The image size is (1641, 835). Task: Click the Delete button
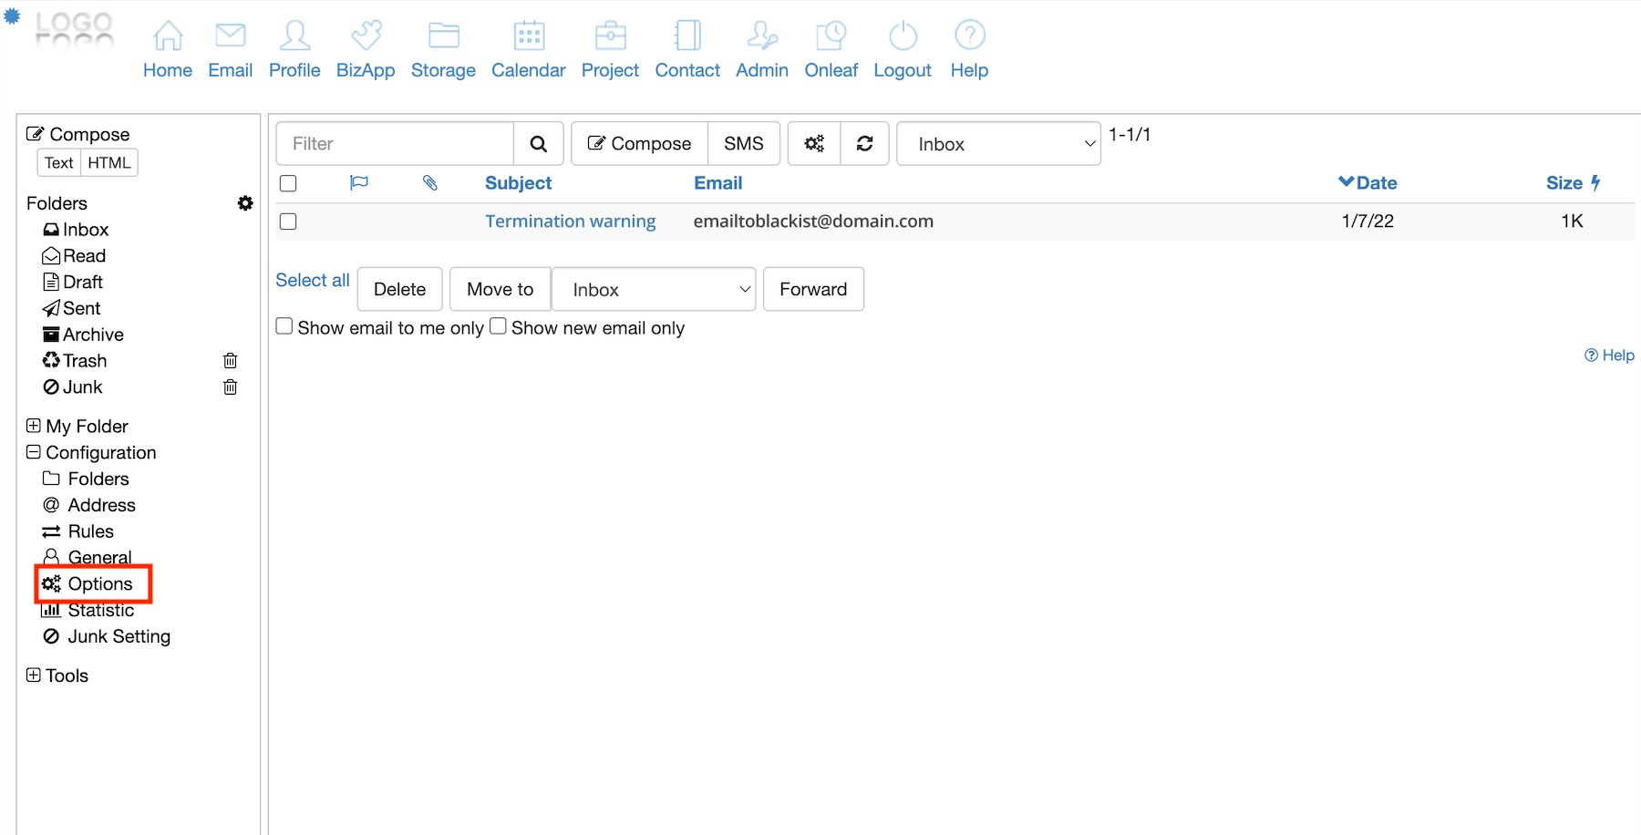[x=399, y=290]
